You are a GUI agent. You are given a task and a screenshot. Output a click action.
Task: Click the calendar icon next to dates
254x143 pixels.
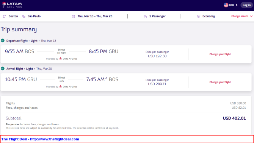pyautogui.click(x=74, y=16)
